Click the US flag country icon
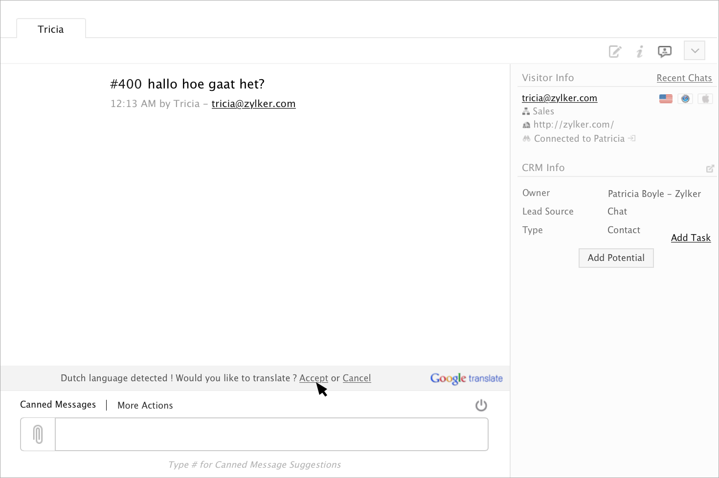This screenshot has width=719, height=478. (x=666, y=99)
